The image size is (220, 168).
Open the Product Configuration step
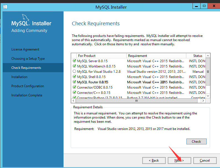tap(28, 86)
